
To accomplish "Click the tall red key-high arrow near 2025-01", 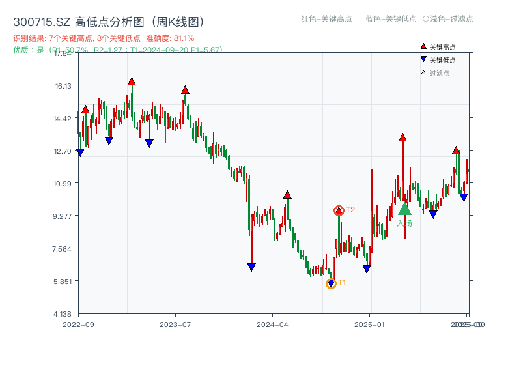I will [x=402, y=138].
